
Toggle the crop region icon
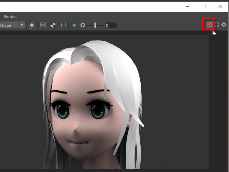(x=74, y=25)
